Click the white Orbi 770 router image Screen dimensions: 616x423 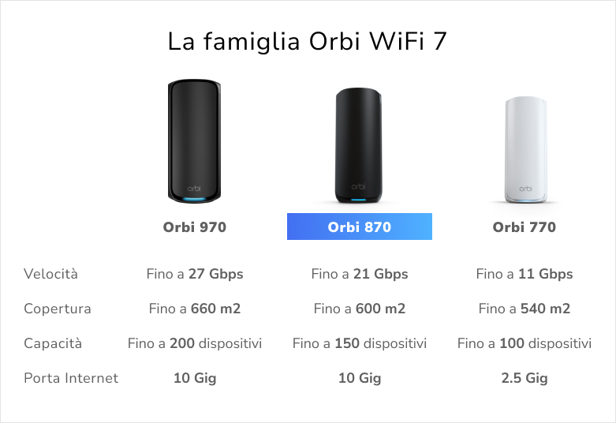click(525, 150)
